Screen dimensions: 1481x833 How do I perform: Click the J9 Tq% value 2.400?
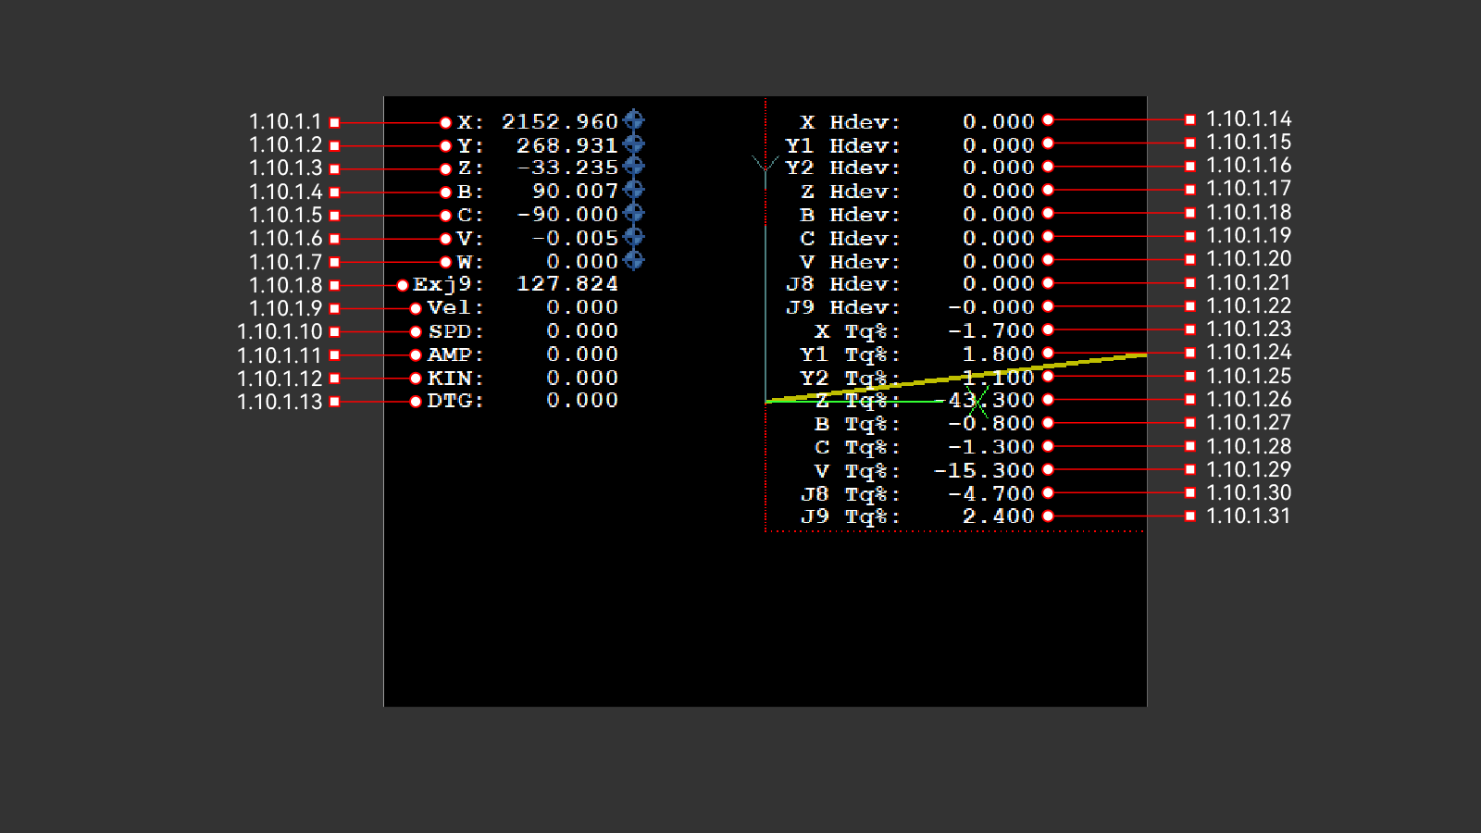click(998, 516)
